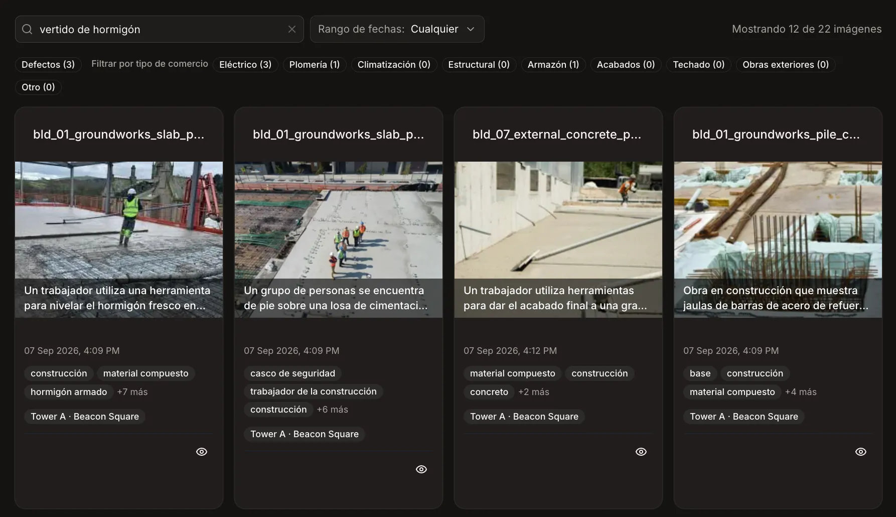
Task: View image of worker leveling fresh concrete
Action: pos(202,452)
